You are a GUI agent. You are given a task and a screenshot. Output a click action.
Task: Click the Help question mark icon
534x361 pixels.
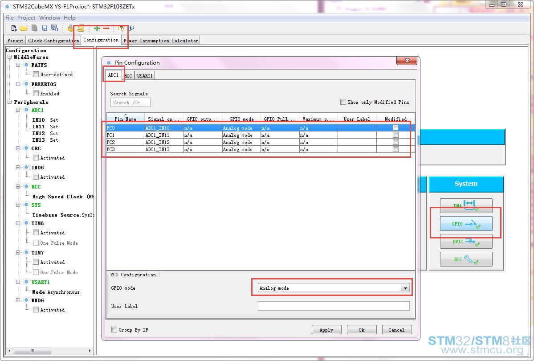click(121, 28)
